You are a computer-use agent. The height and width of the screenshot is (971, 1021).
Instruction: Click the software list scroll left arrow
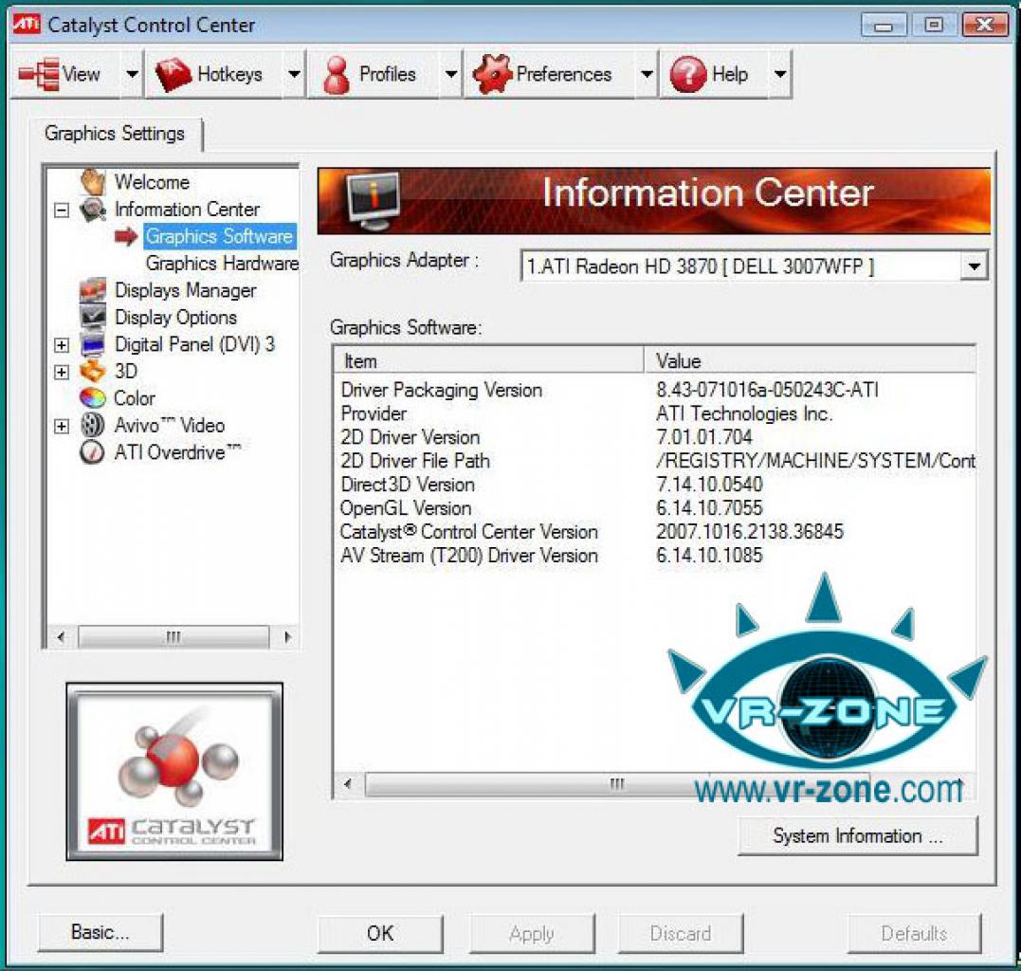point(348,783)
